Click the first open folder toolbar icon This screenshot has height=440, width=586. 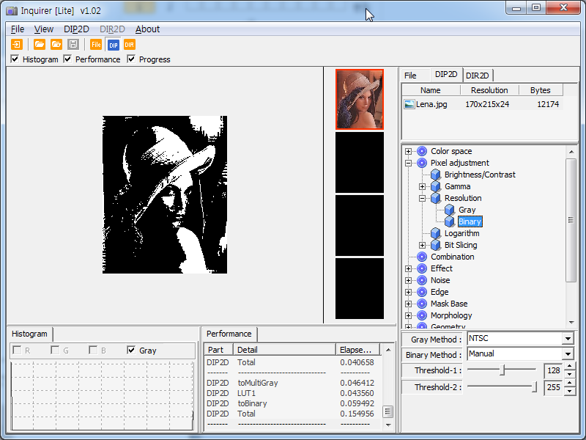point(40,45)
